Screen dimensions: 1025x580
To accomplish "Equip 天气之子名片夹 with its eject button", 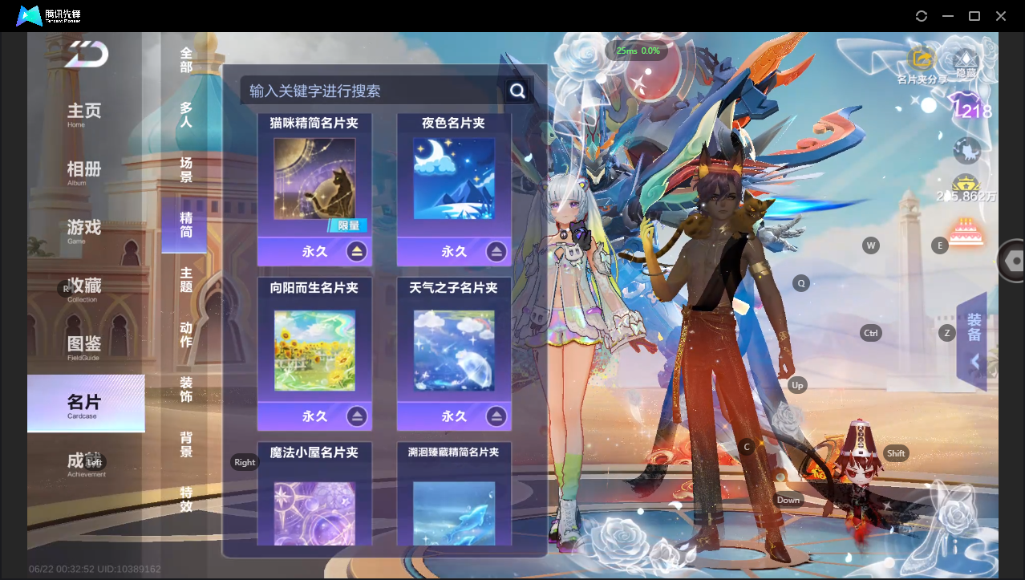I will (x=496, y=416).
